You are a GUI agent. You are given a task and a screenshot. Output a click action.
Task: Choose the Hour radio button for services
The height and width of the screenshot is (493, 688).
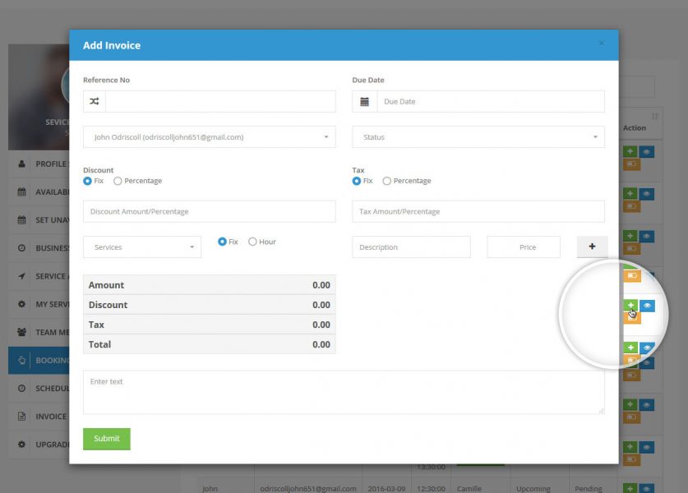click(x=252, y=242)
